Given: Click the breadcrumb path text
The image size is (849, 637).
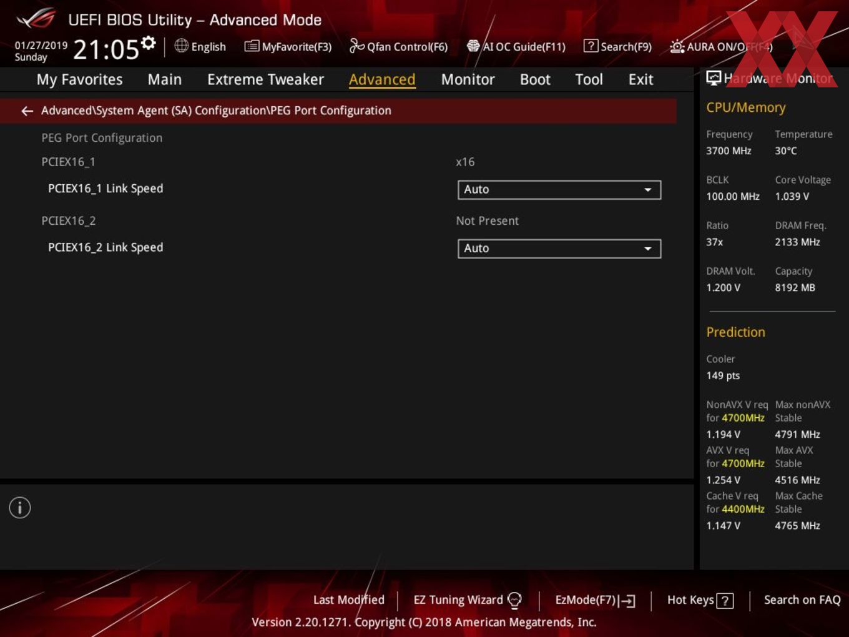Looking at the screenshot, I should [216, 111].
